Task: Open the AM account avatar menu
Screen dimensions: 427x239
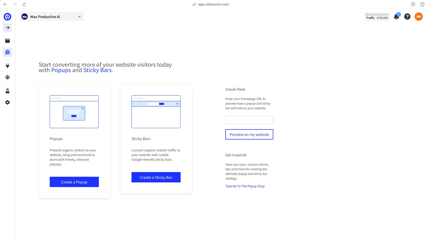Action: (x=418, y=17)
